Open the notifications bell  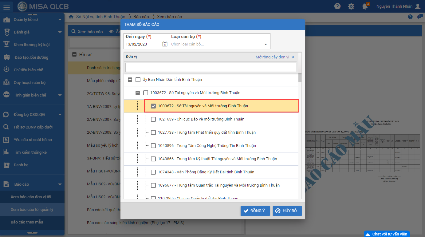365,6
